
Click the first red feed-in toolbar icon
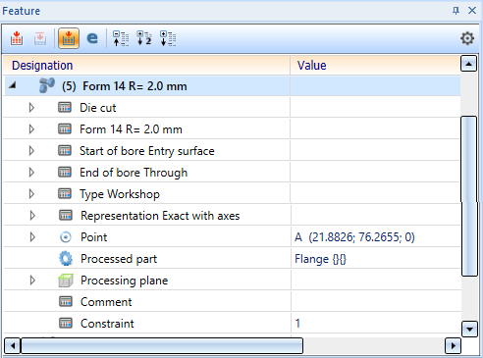(x=17, y=38)
